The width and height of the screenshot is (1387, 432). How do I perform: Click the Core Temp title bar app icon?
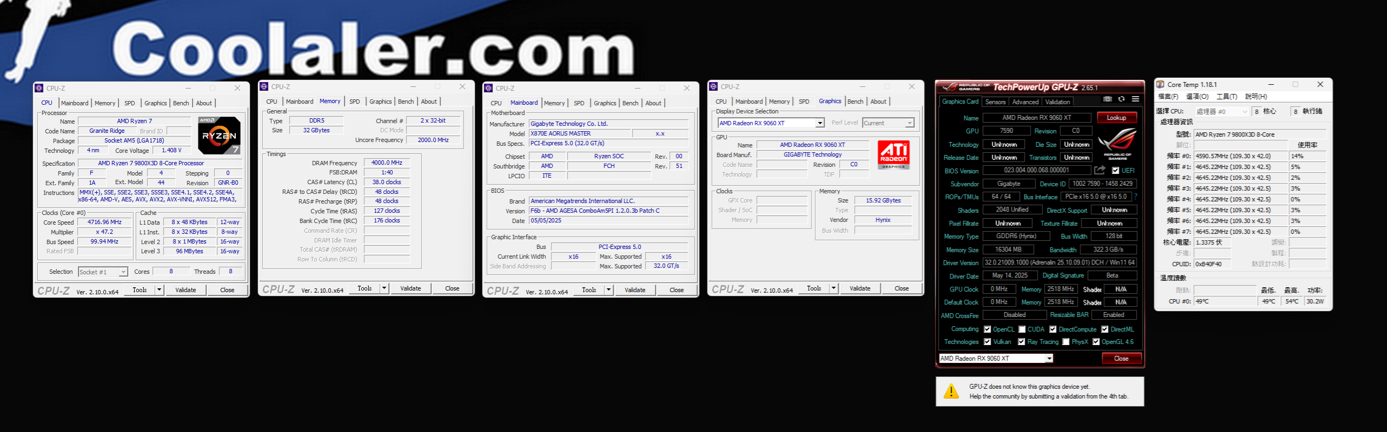point(1160,84)
